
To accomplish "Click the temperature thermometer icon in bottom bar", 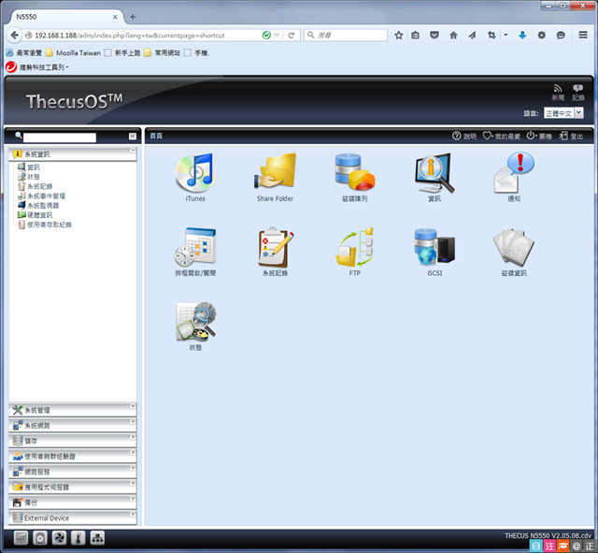I will tap(78, 538).
